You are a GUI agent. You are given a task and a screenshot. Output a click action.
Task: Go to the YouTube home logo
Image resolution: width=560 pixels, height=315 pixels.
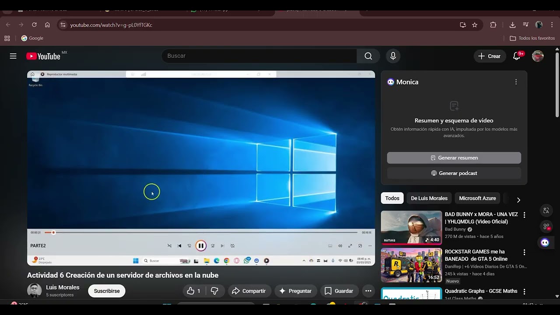tap(43, 56)
